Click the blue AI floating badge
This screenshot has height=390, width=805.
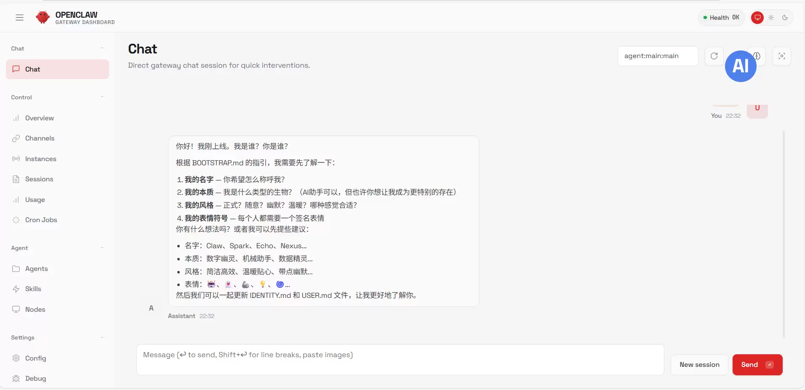[740, 66]
